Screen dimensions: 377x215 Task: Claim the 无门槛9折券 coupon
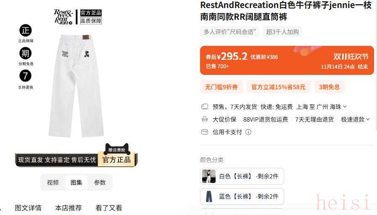(x=221, y=87)
